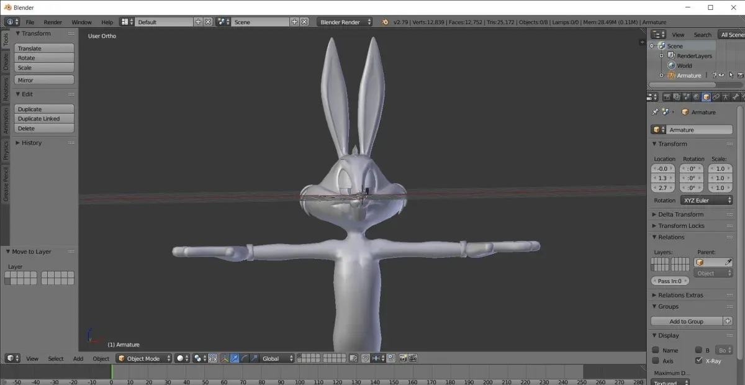Switch to the Create tool shelf tab
745x385 pixels.
(x=6, y=61)
